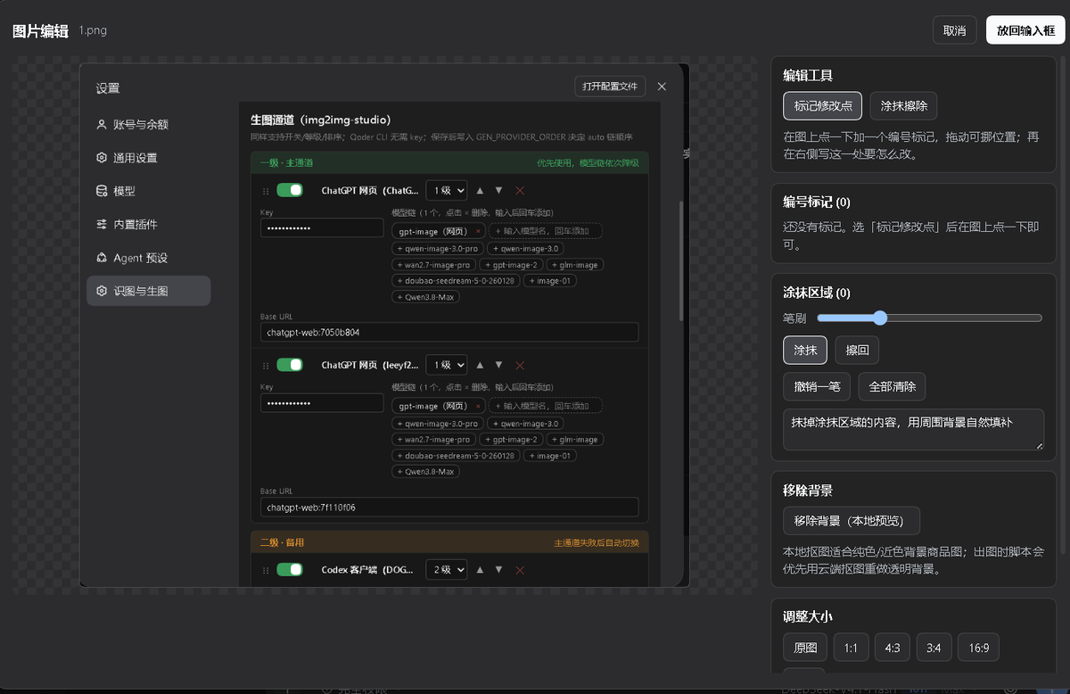
Task: Click the up arrow of ChatGPT 网页 (leeyf2… row
Action: (x=480, y=365)
